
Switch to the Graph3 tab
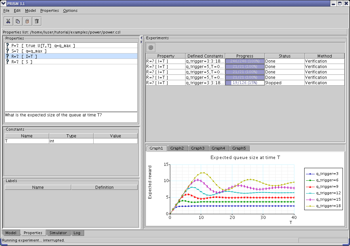[197, 148]
